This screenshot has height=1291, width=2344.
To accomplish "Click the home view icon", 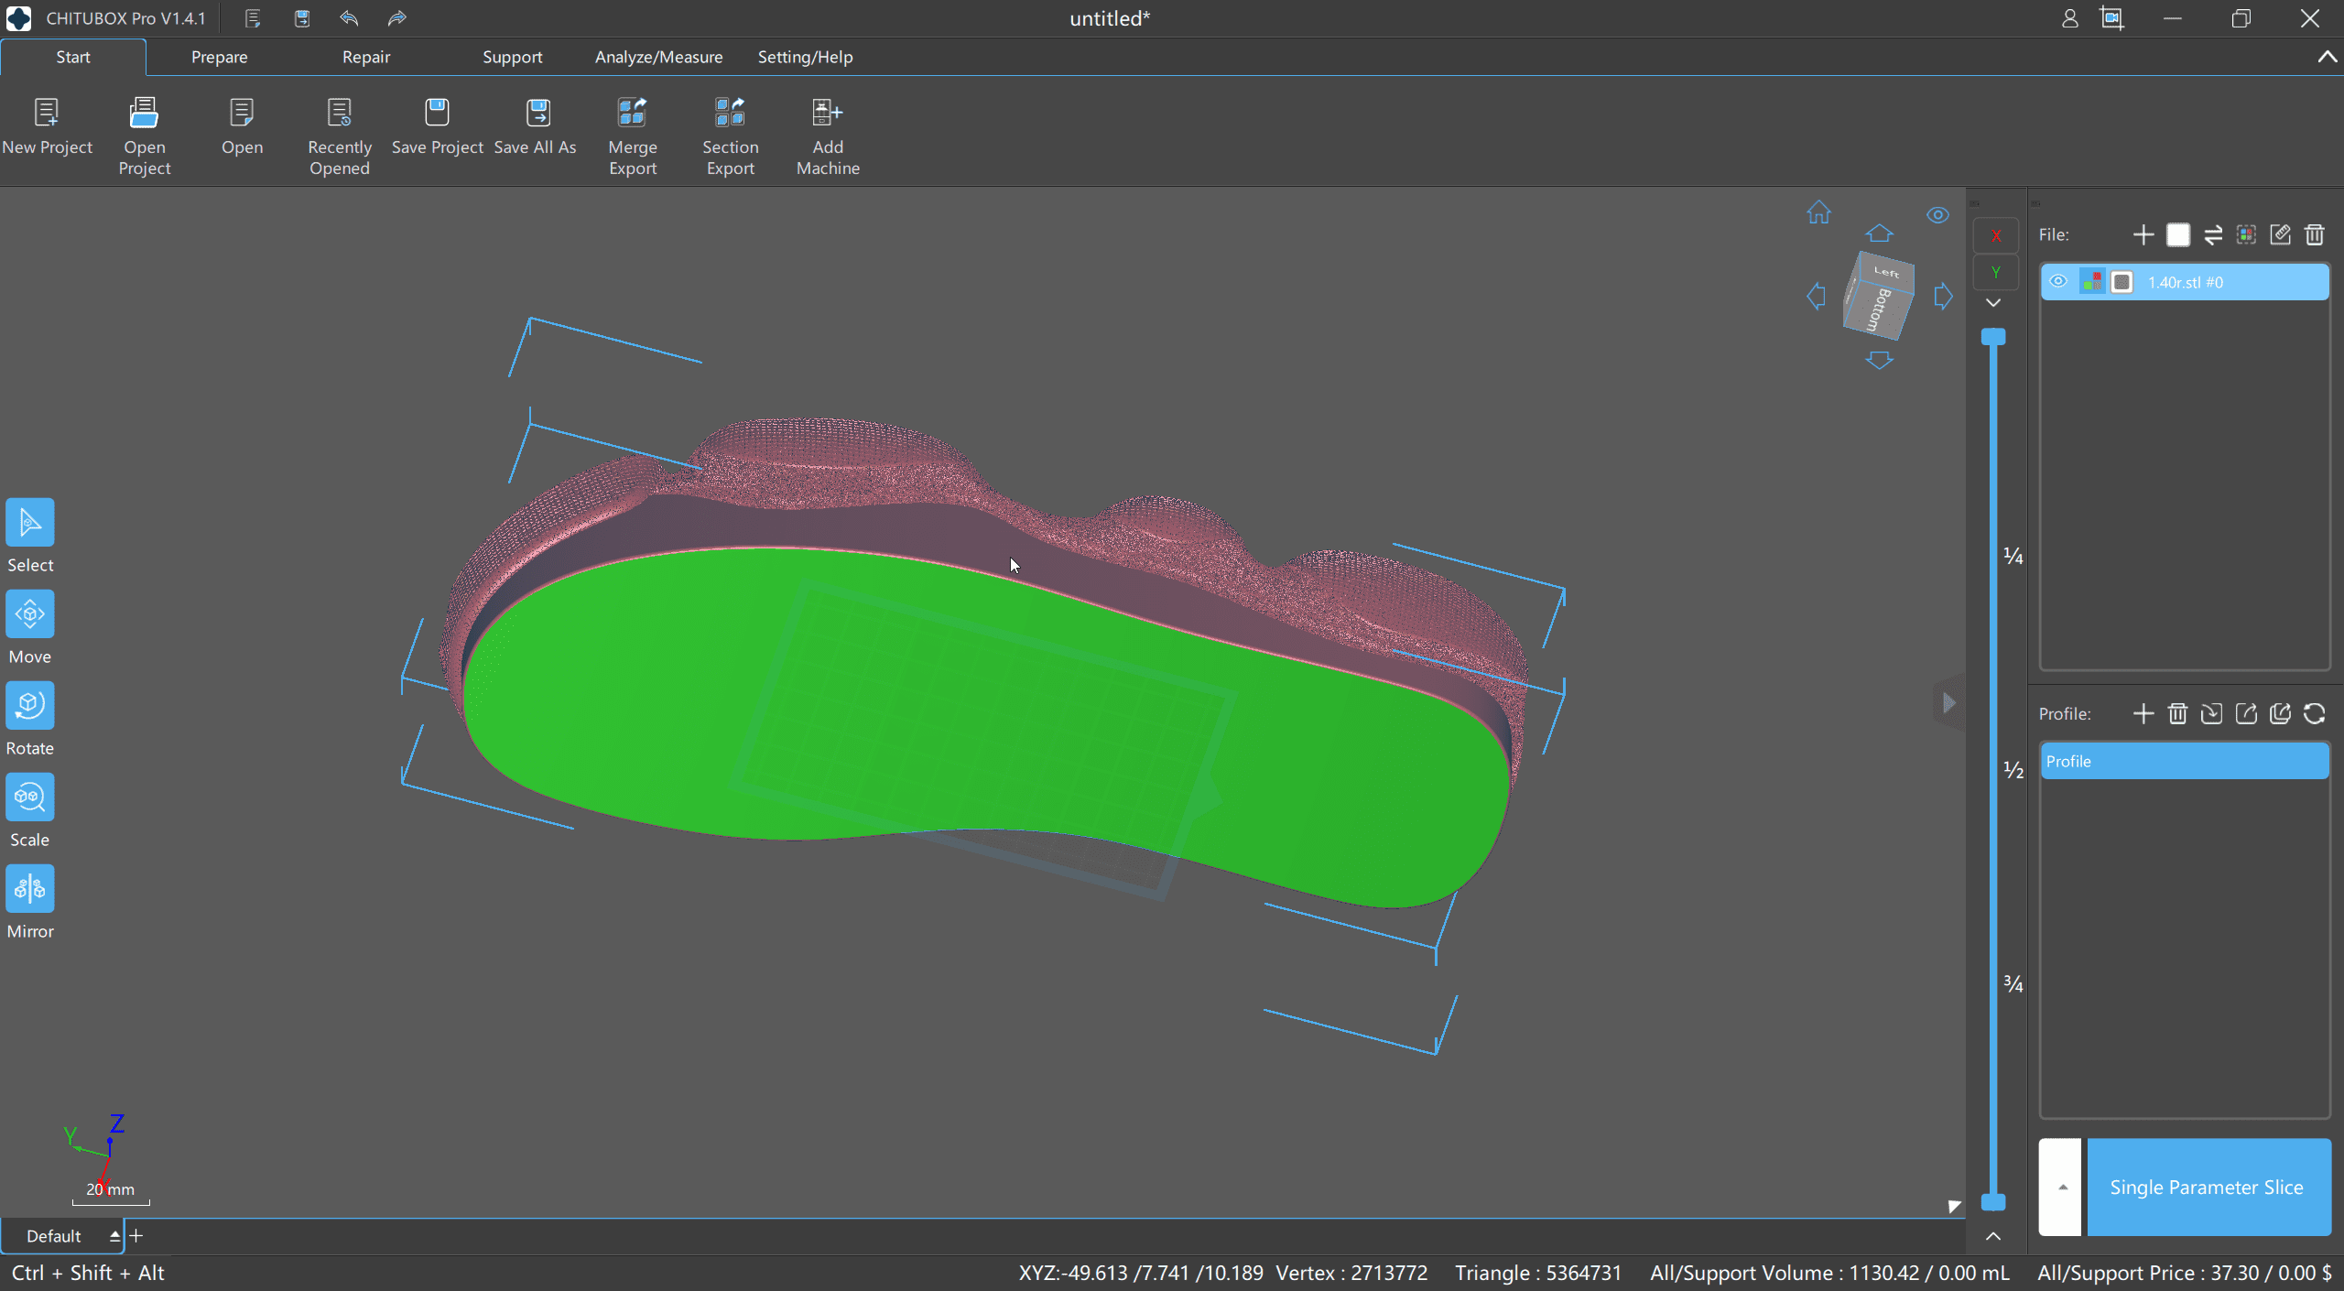I will (x=1818, y=213).
